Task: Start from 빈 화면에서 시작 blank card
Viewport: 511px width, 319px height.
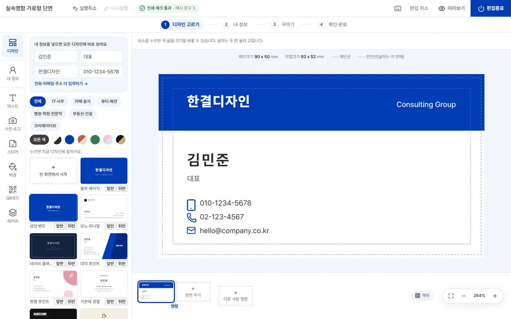Action: [53, 171]
